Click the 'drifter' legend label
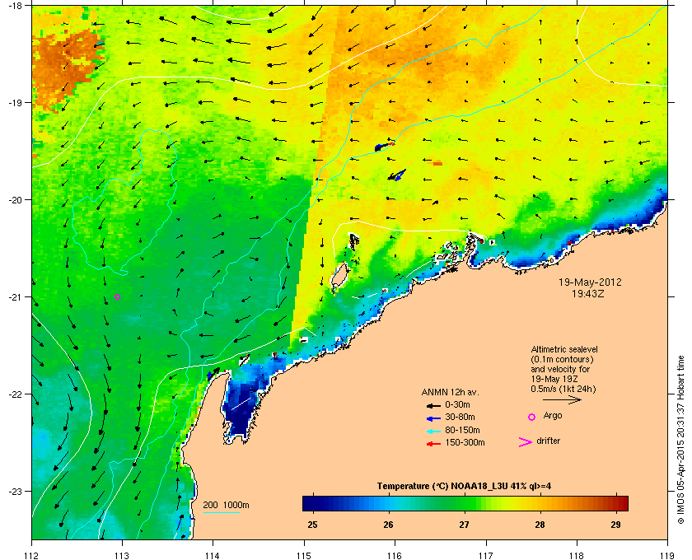This screenshot has width=692, height=560. (x=548, y=441)
